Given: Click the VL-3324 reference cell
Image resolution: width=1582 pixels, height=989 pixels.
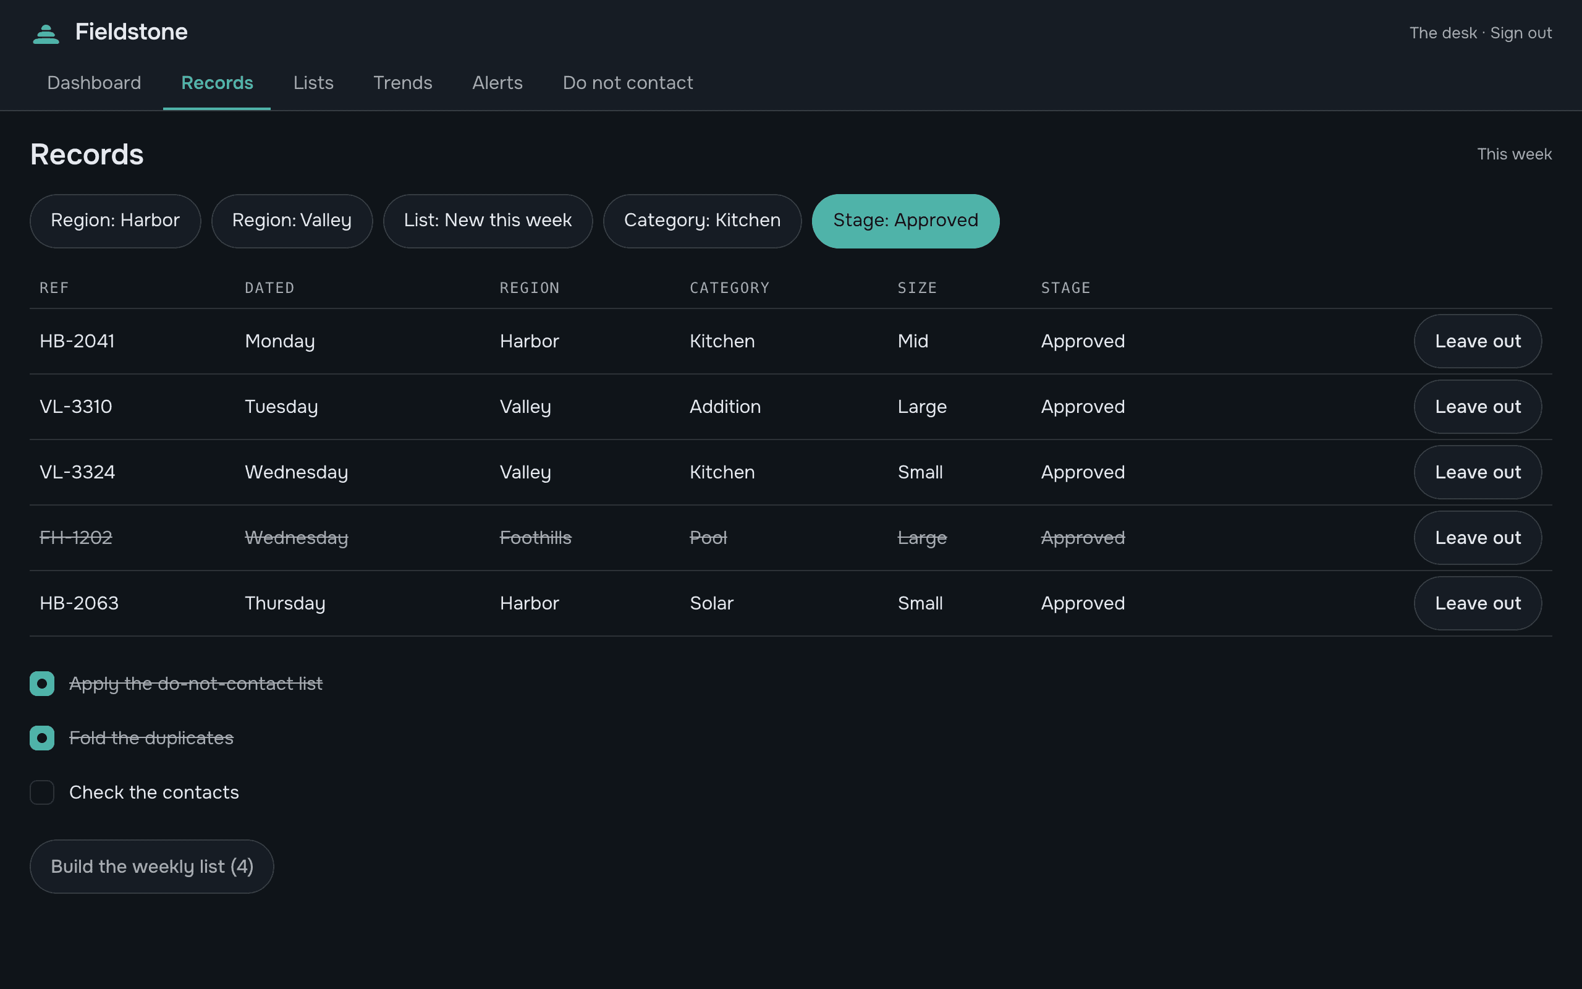Looking at the screenshot, I should 77,472.
